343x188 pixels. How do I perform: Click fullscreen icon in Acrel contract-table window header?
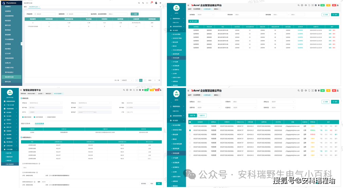tap(312, 5)
